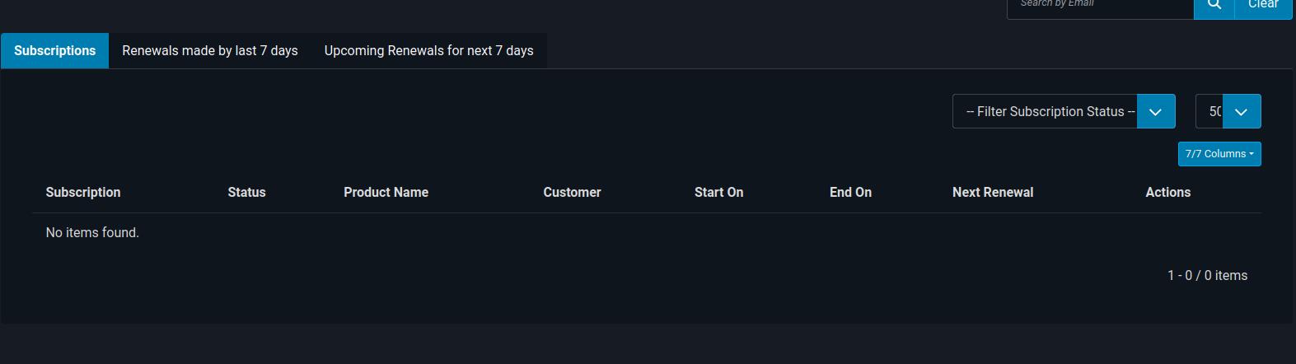
Task: Click the page size field showing 50
Action: (x=1209, y=111)
